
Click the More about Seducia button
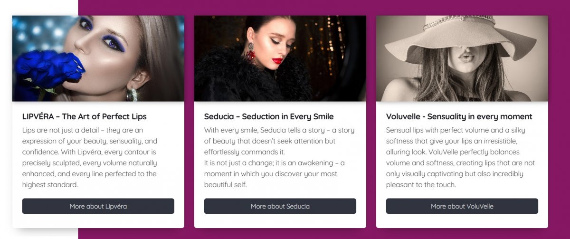280,206
